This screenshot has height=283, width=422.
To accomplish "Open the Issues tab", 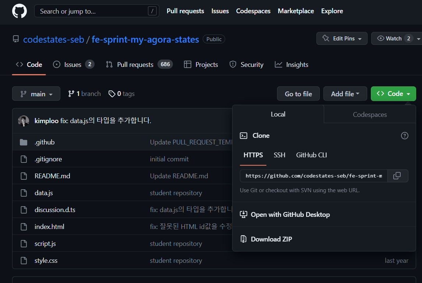I will (x=74, y=64).
